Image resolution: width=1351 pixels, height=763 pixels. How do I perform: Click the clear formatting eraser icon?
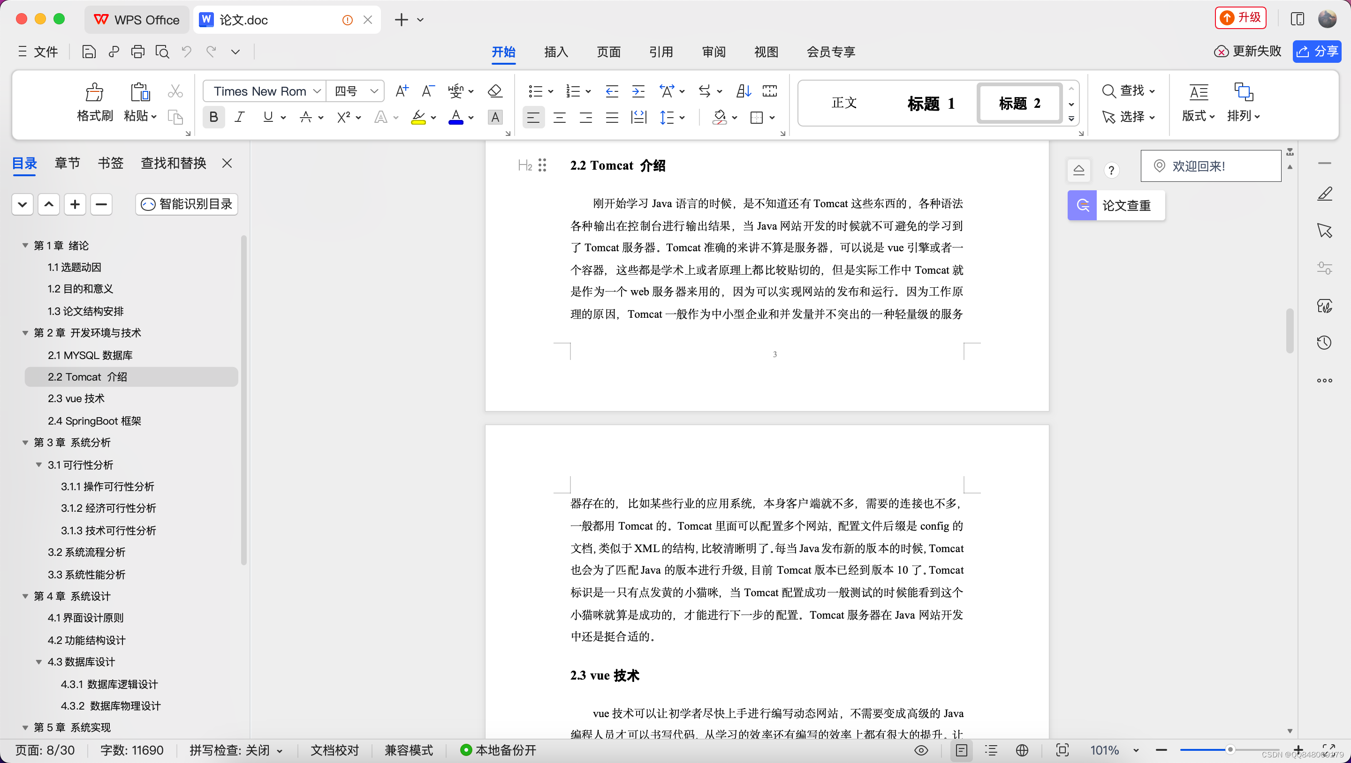(x=494, y=91)
